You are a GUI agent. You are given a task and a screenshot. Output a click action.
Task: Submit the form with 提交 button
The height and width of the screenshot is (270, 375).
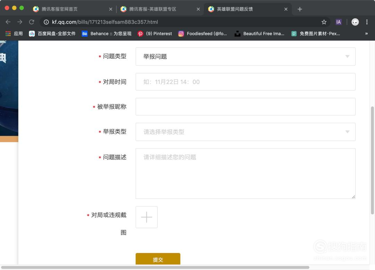(158, 259)
